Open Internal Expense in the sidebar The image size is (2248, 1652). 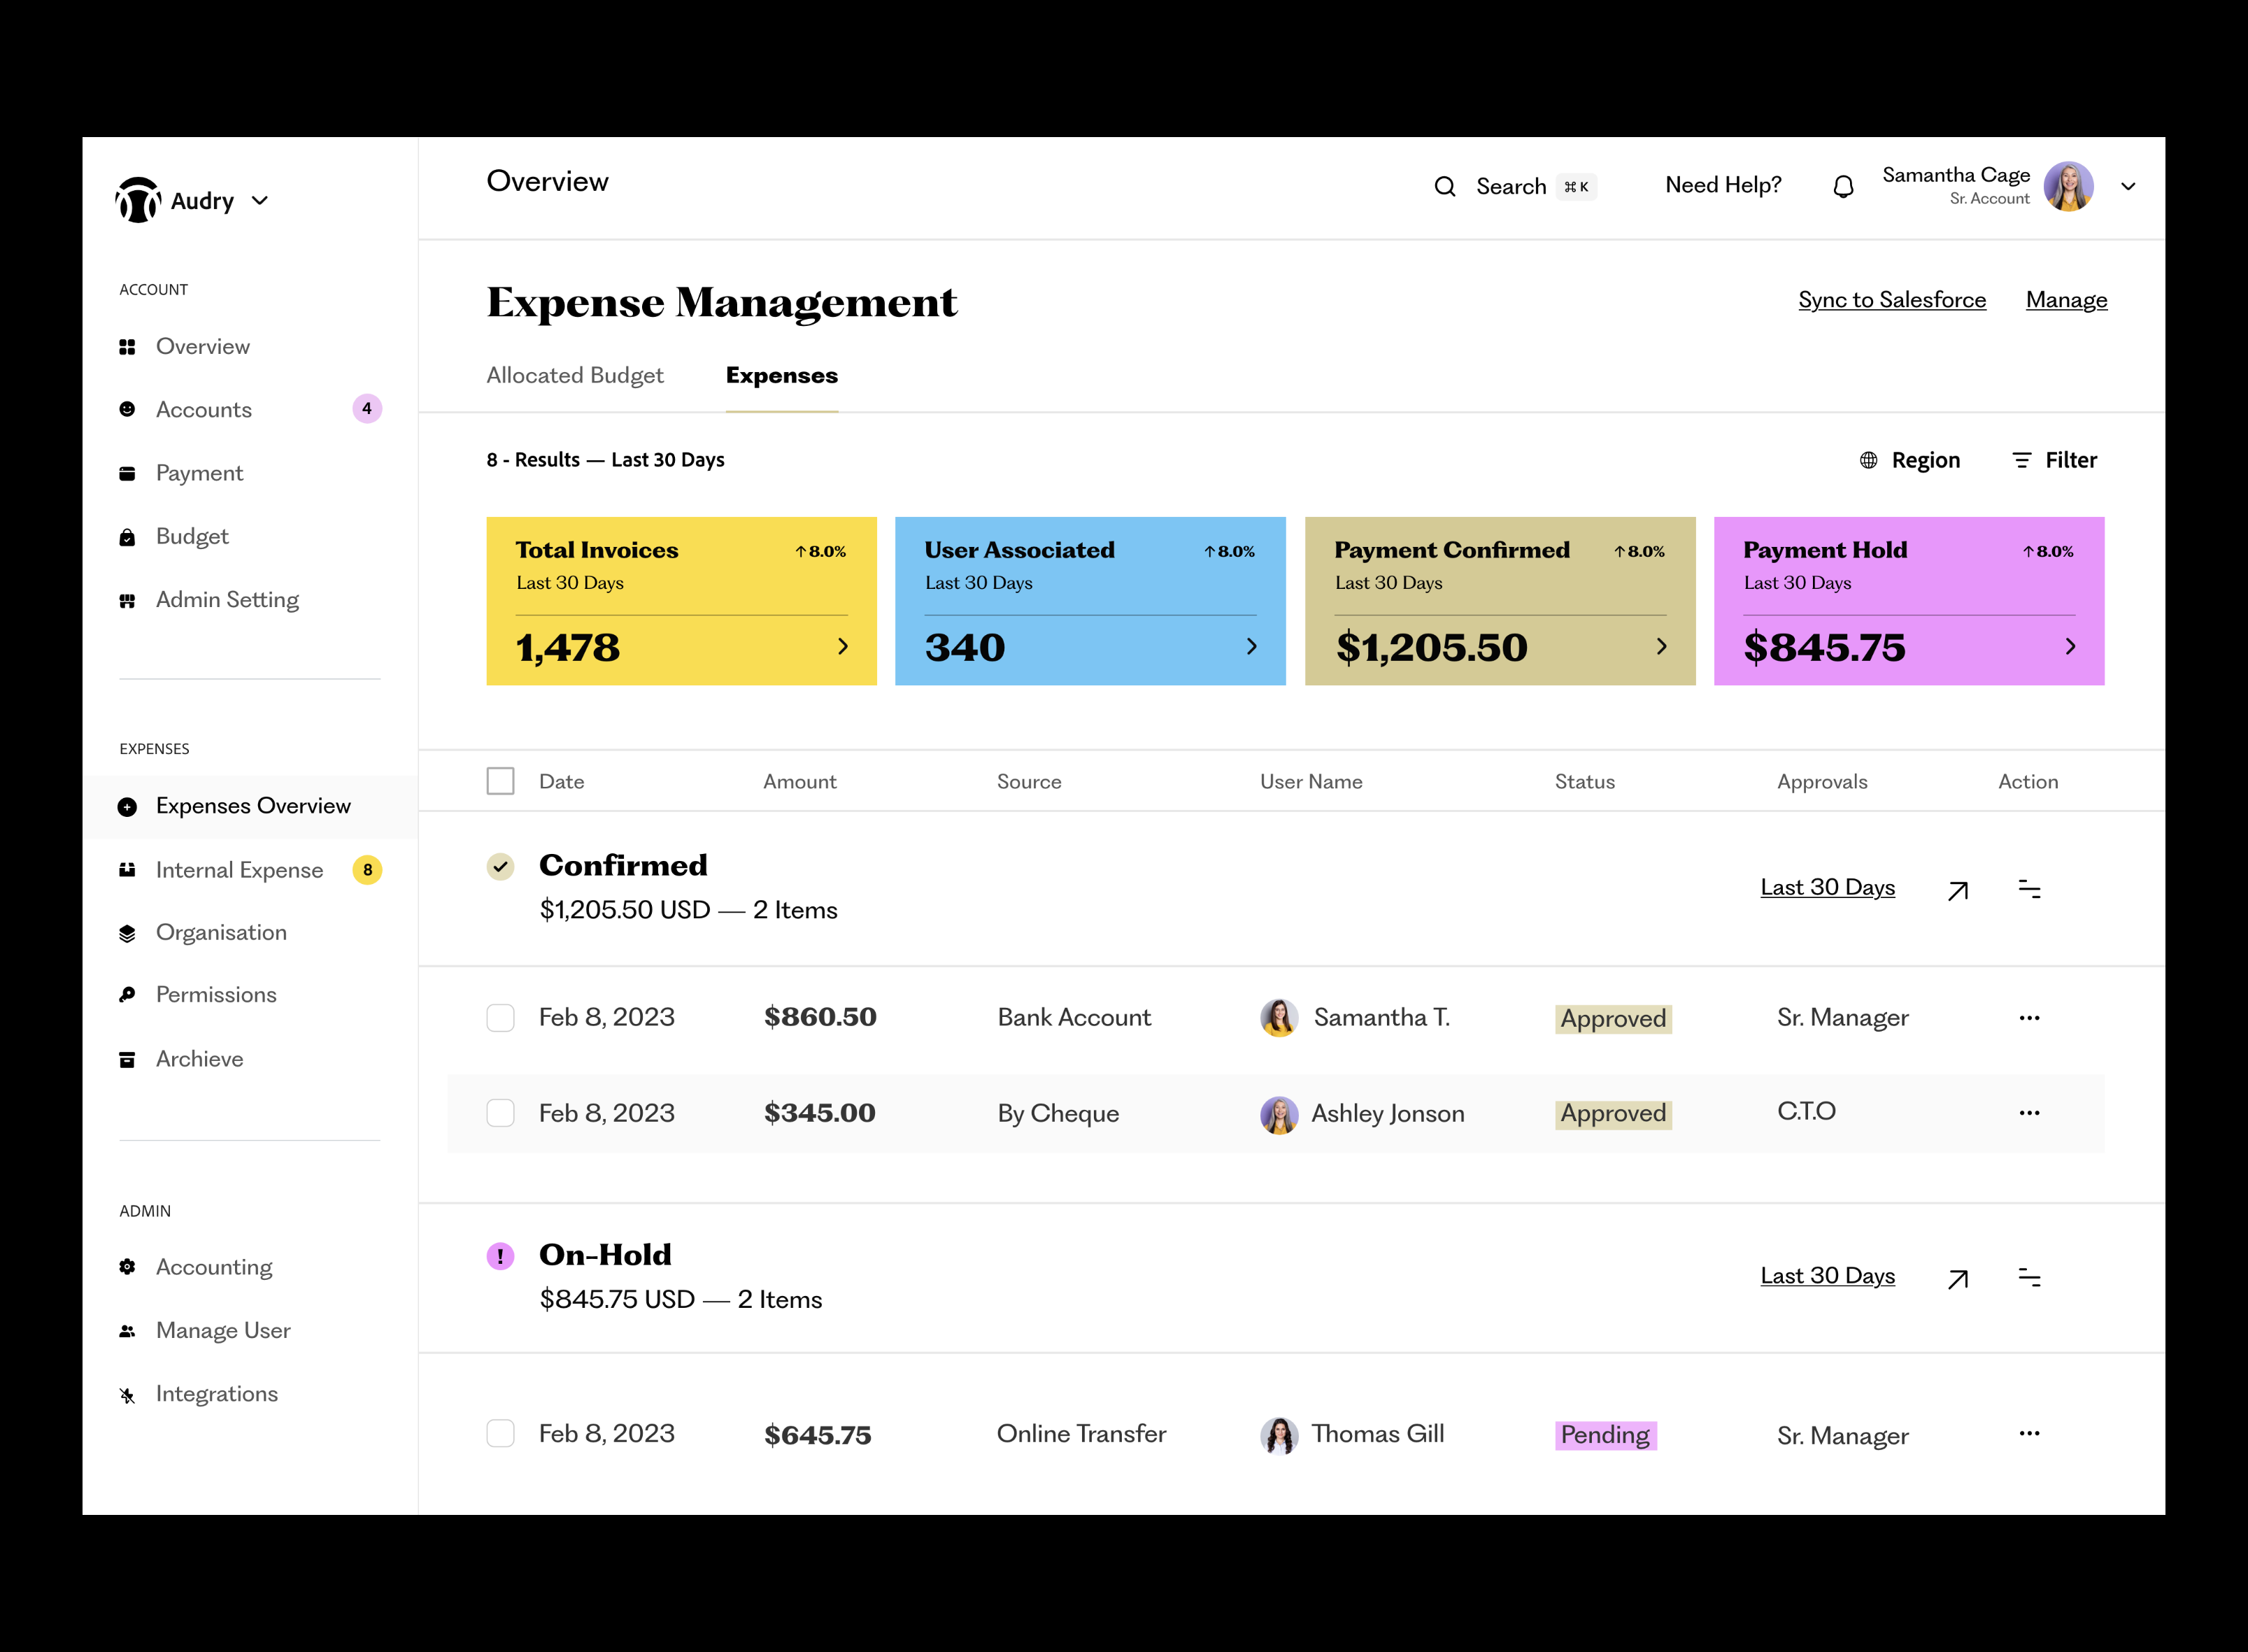239,870
